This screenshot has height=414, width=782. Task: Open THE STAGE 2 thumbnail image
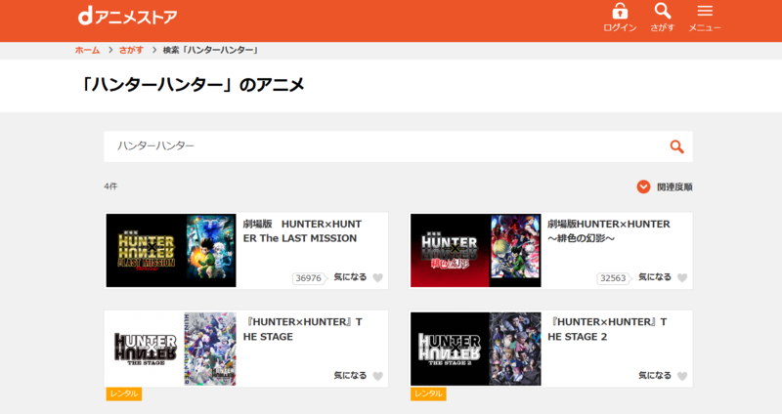click(x=475, y=349)
